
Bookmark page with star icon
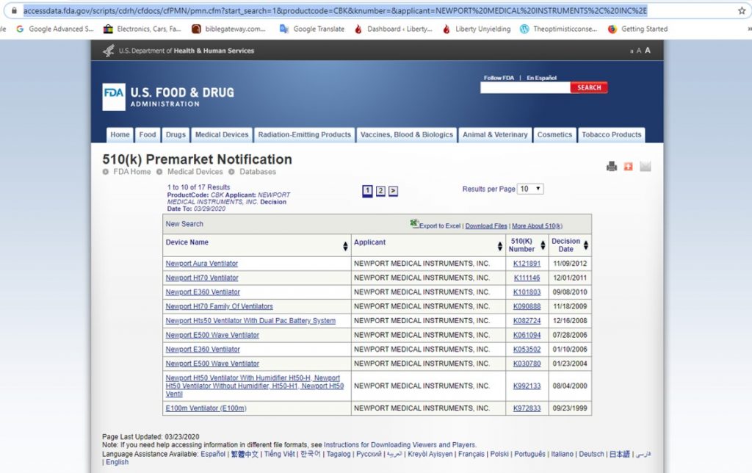[x=742, y=10]
